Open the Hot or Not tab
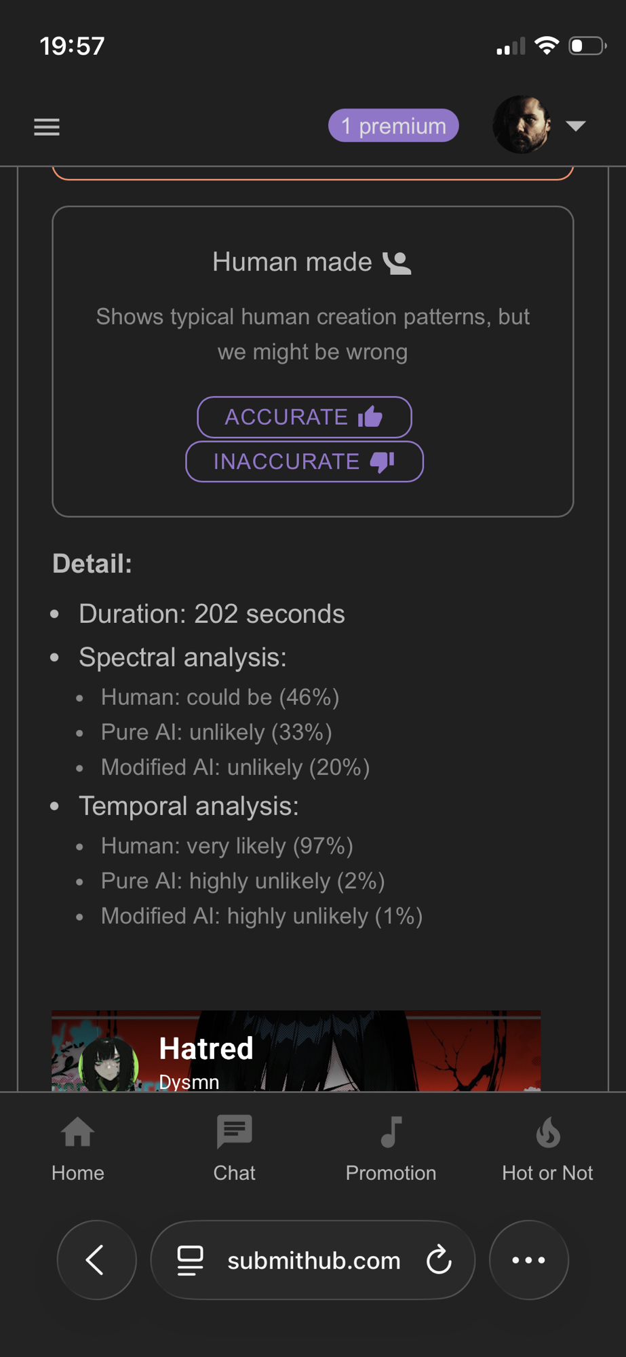This screenshot has height=1357, width=626. (547, 1148)
